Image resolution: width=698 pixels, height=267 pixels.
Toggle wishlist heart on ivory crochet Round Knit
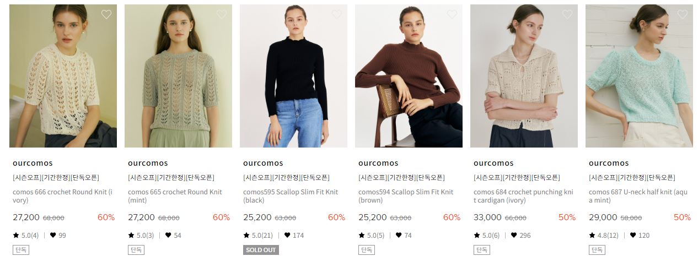point(106,14)
